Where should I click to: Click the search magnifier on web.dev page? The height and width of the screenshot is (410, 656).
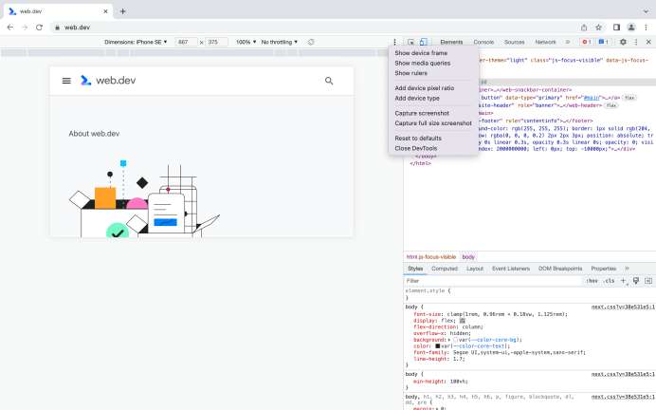(x=329, y=81)
